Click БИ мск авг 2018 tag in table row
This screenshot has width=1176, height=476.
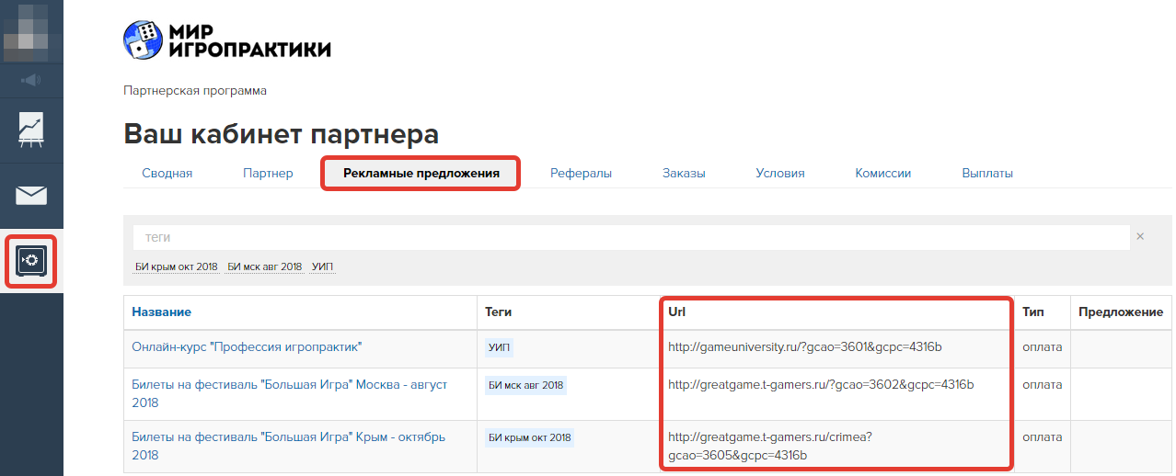[x=526, y=386]
